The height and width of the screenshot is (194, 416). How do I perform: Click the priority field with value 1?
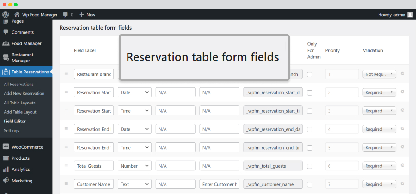coord(342,74)
